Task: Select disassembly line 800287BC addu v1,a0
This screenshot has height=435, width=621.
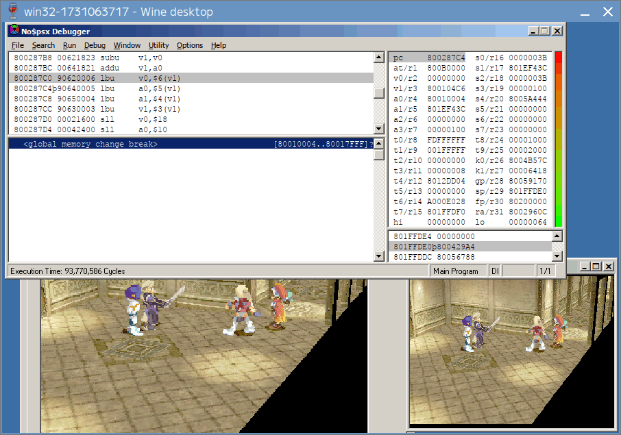Action: [191, 68]
